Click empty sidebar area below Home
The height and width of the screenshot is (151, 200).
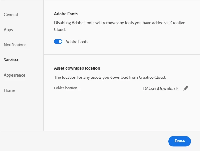21,113
